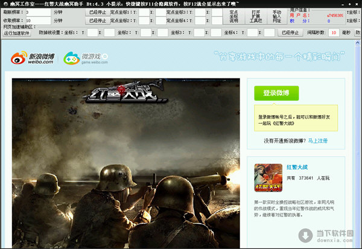Click the 定点坐标1 Y input field
Viewport: 362px width, 249px height.
click(144, 12)
